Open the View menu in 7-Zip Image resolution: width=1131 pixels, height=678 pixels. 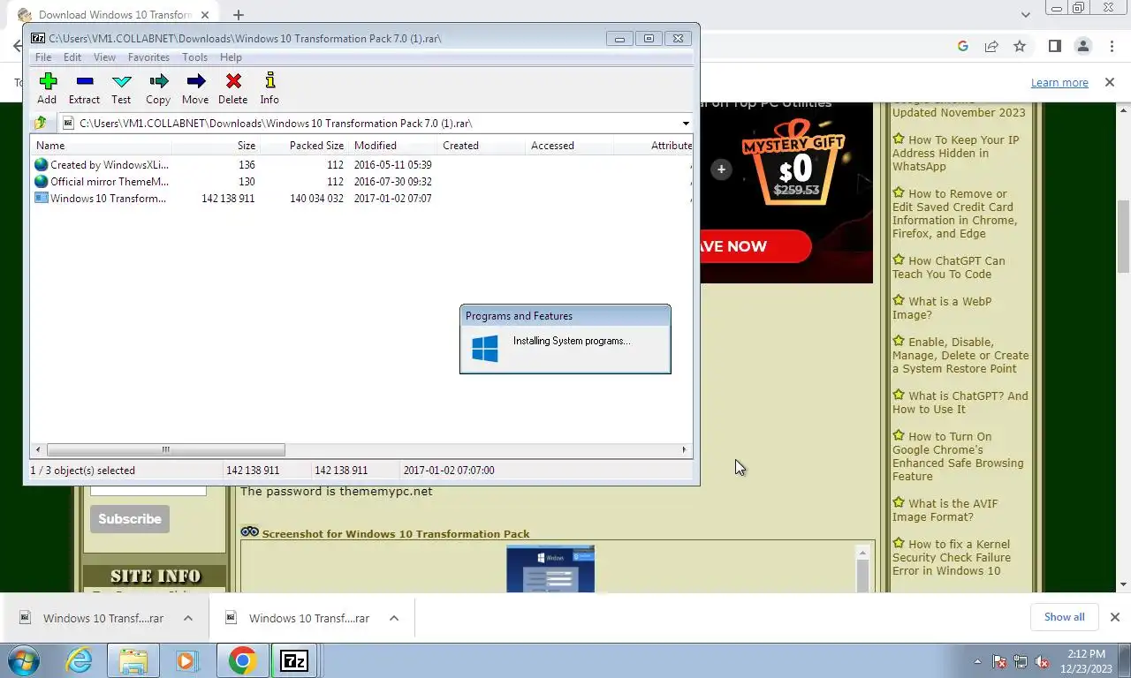(104, 57)
